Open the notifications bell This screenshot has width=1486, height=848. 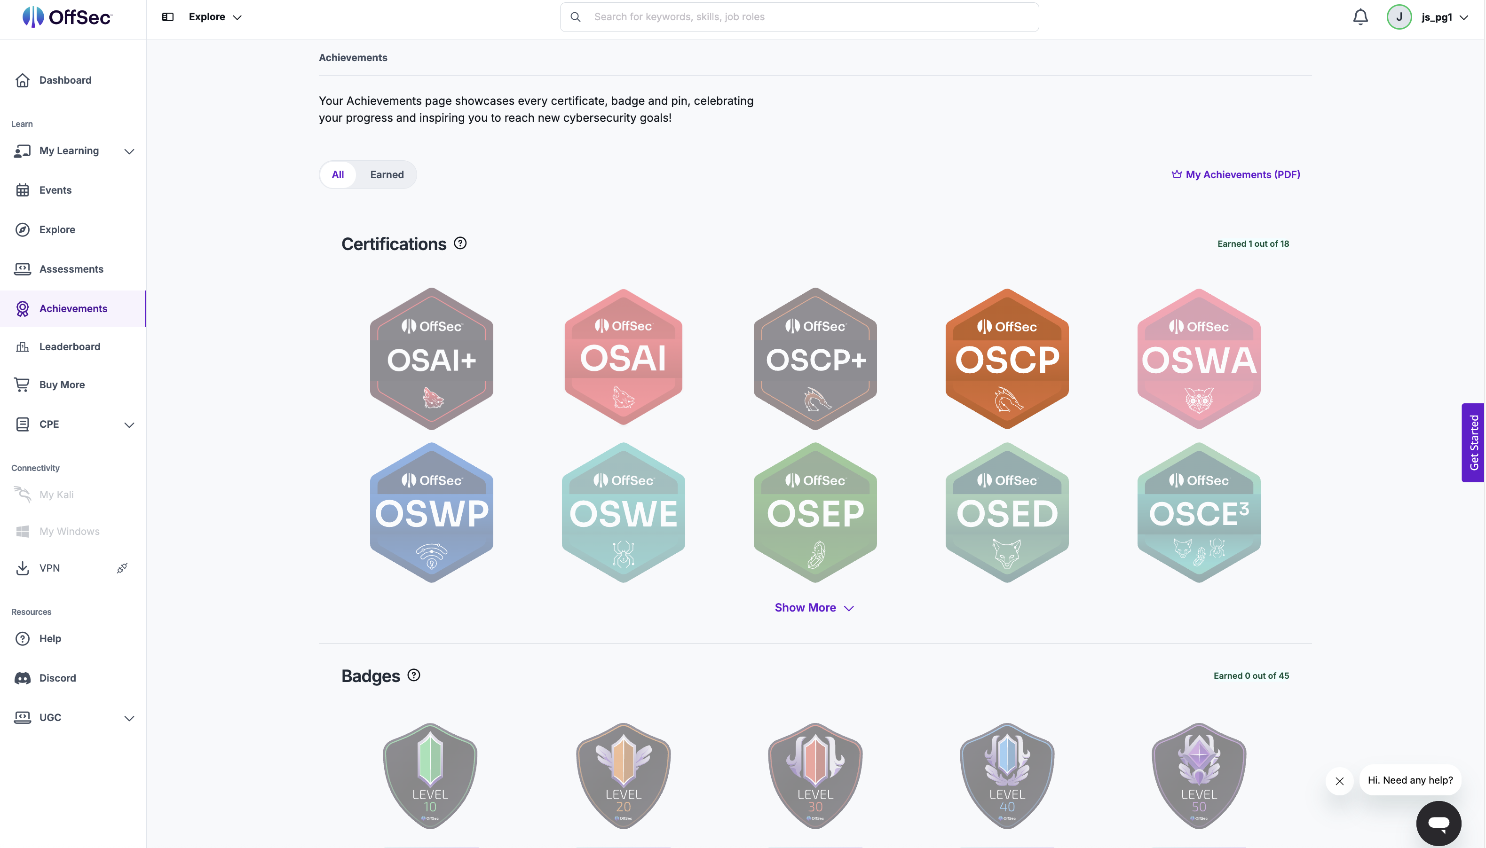pos(1360,17)
